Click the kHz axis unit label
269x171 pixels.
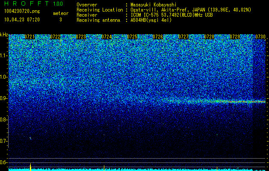point(4,35)
